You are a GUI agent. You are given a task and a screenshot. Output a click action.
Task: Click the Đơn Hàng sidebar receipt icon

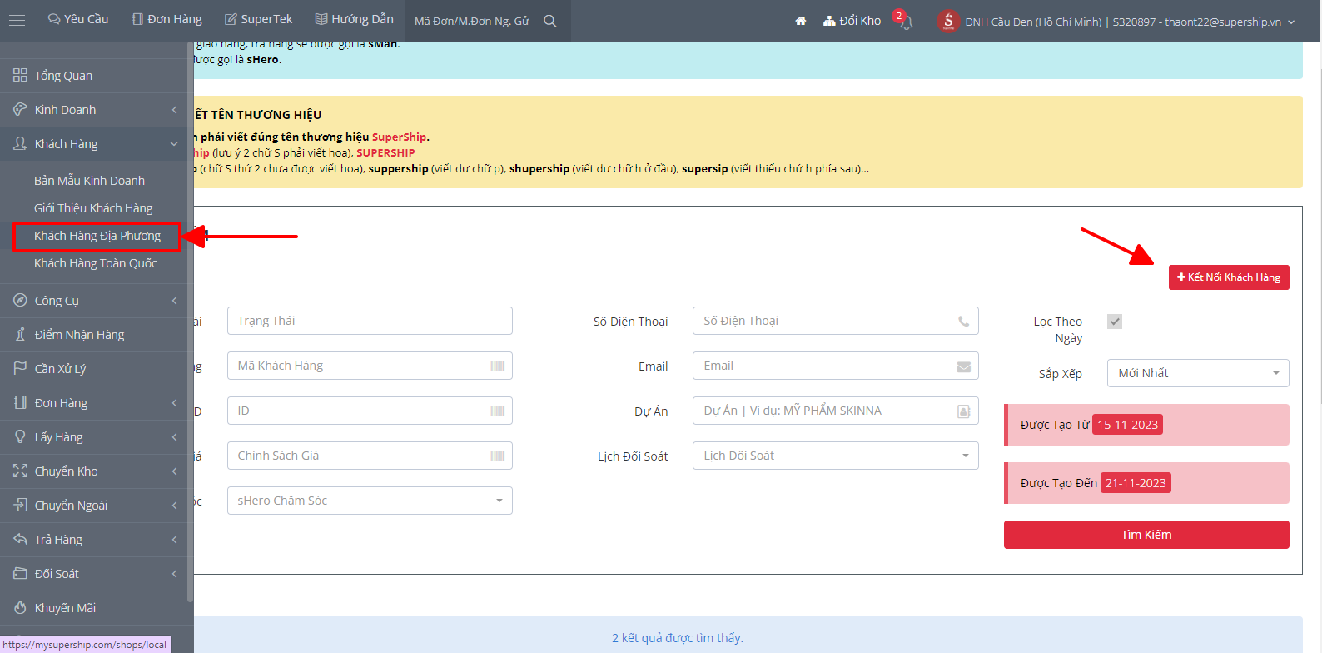(20, 402)
